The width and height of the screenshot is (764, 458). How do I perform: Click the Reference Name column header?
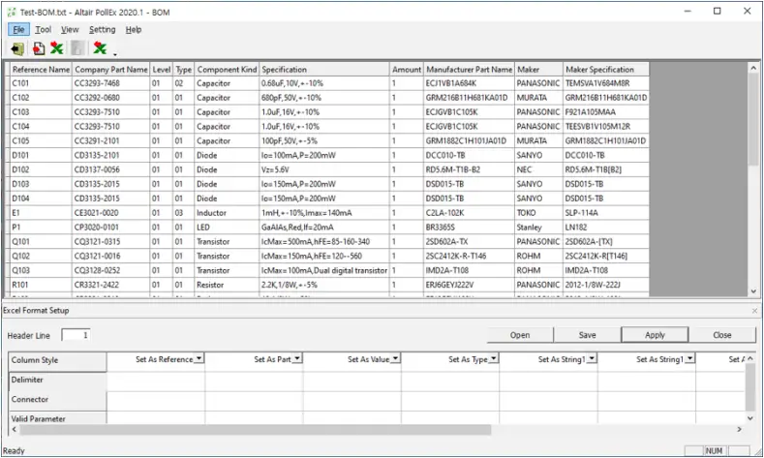[41, 70]
